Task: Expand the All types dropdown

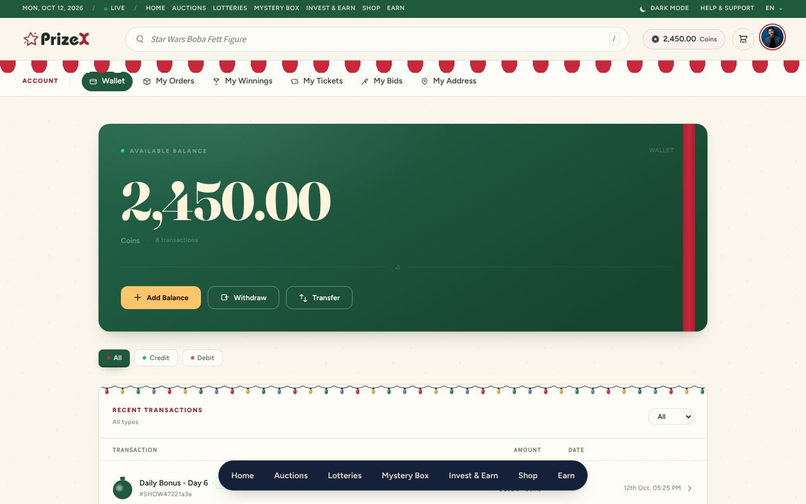Action: point(671,417)
